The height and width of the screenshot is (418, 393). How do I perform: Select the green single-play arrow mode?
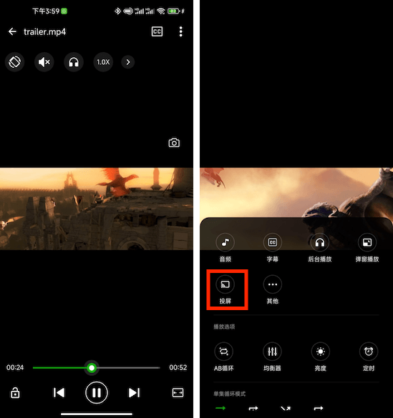coord(220,408)
